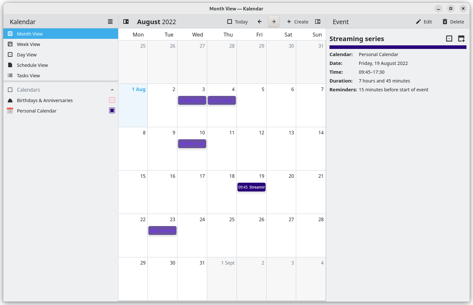473x305 pixels.
Task: Switch to Day View
Action: pyautogui.click(x=61, y=54)
